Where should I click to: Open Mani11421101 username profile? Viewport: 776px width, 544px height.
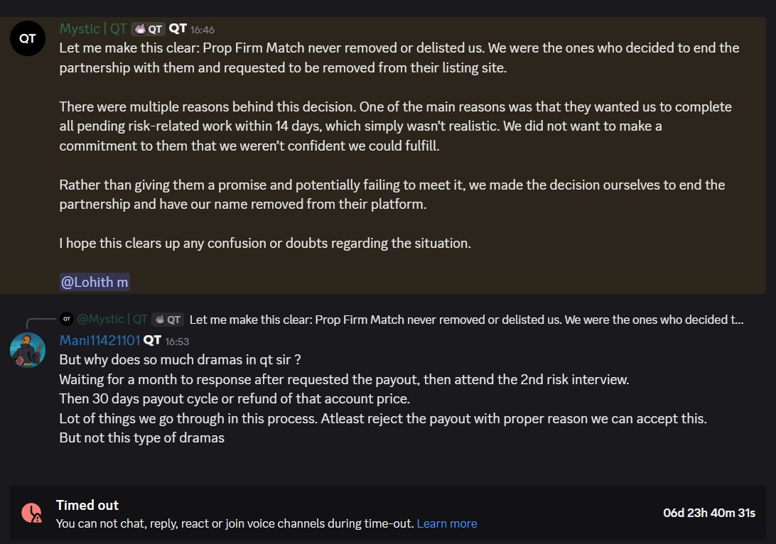[100, 340]
